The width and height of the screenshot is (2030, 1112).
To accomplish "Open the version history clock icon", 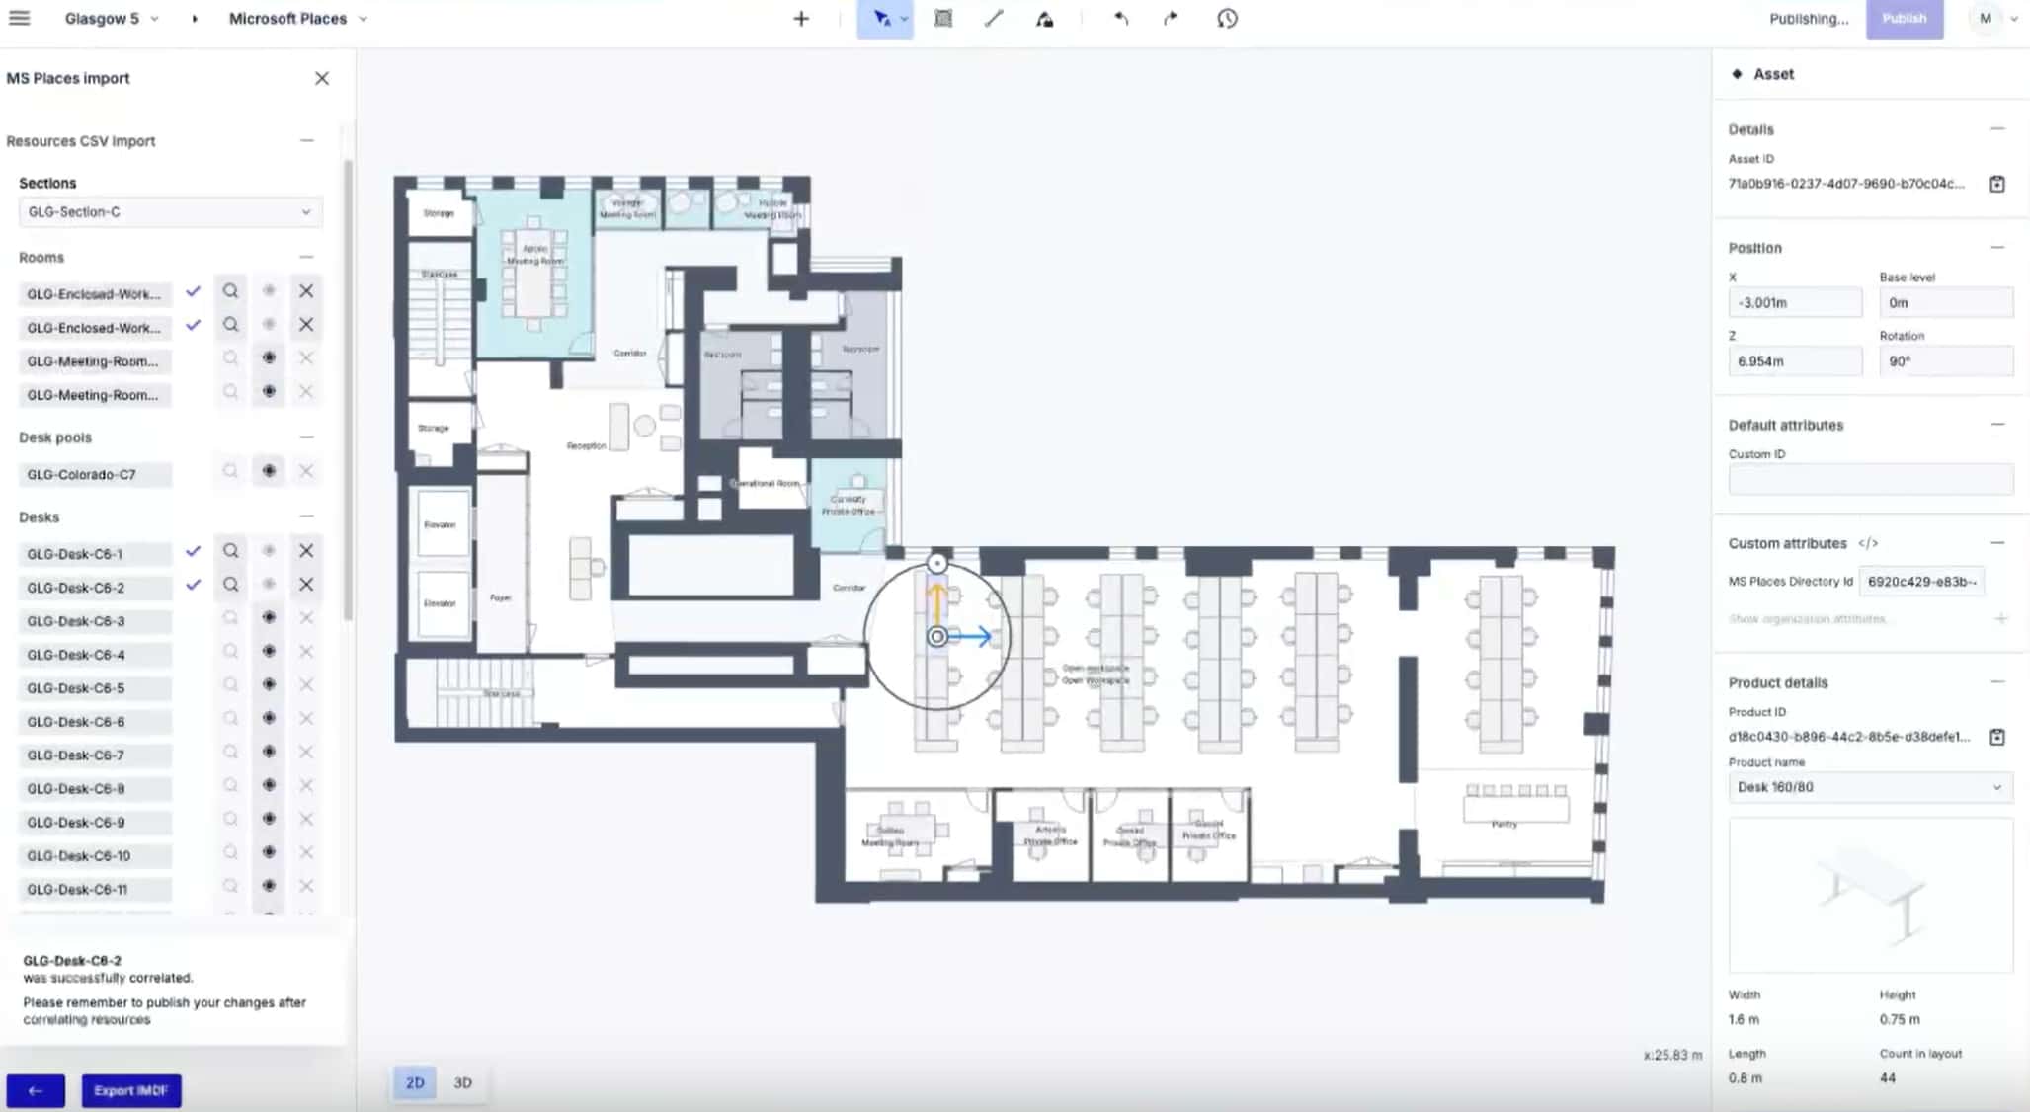I will click(x=1227, y=19).
